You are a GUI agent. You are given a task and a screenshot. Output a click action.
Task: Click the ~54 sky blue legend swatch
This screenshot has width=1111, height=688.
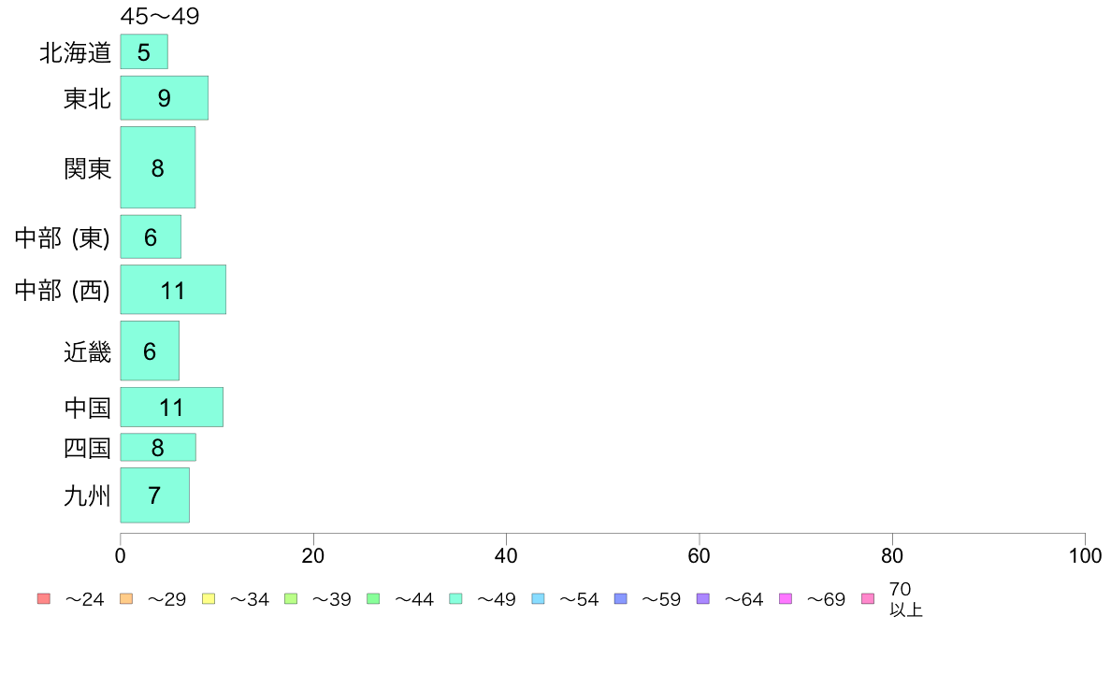[x=538, y=598]
